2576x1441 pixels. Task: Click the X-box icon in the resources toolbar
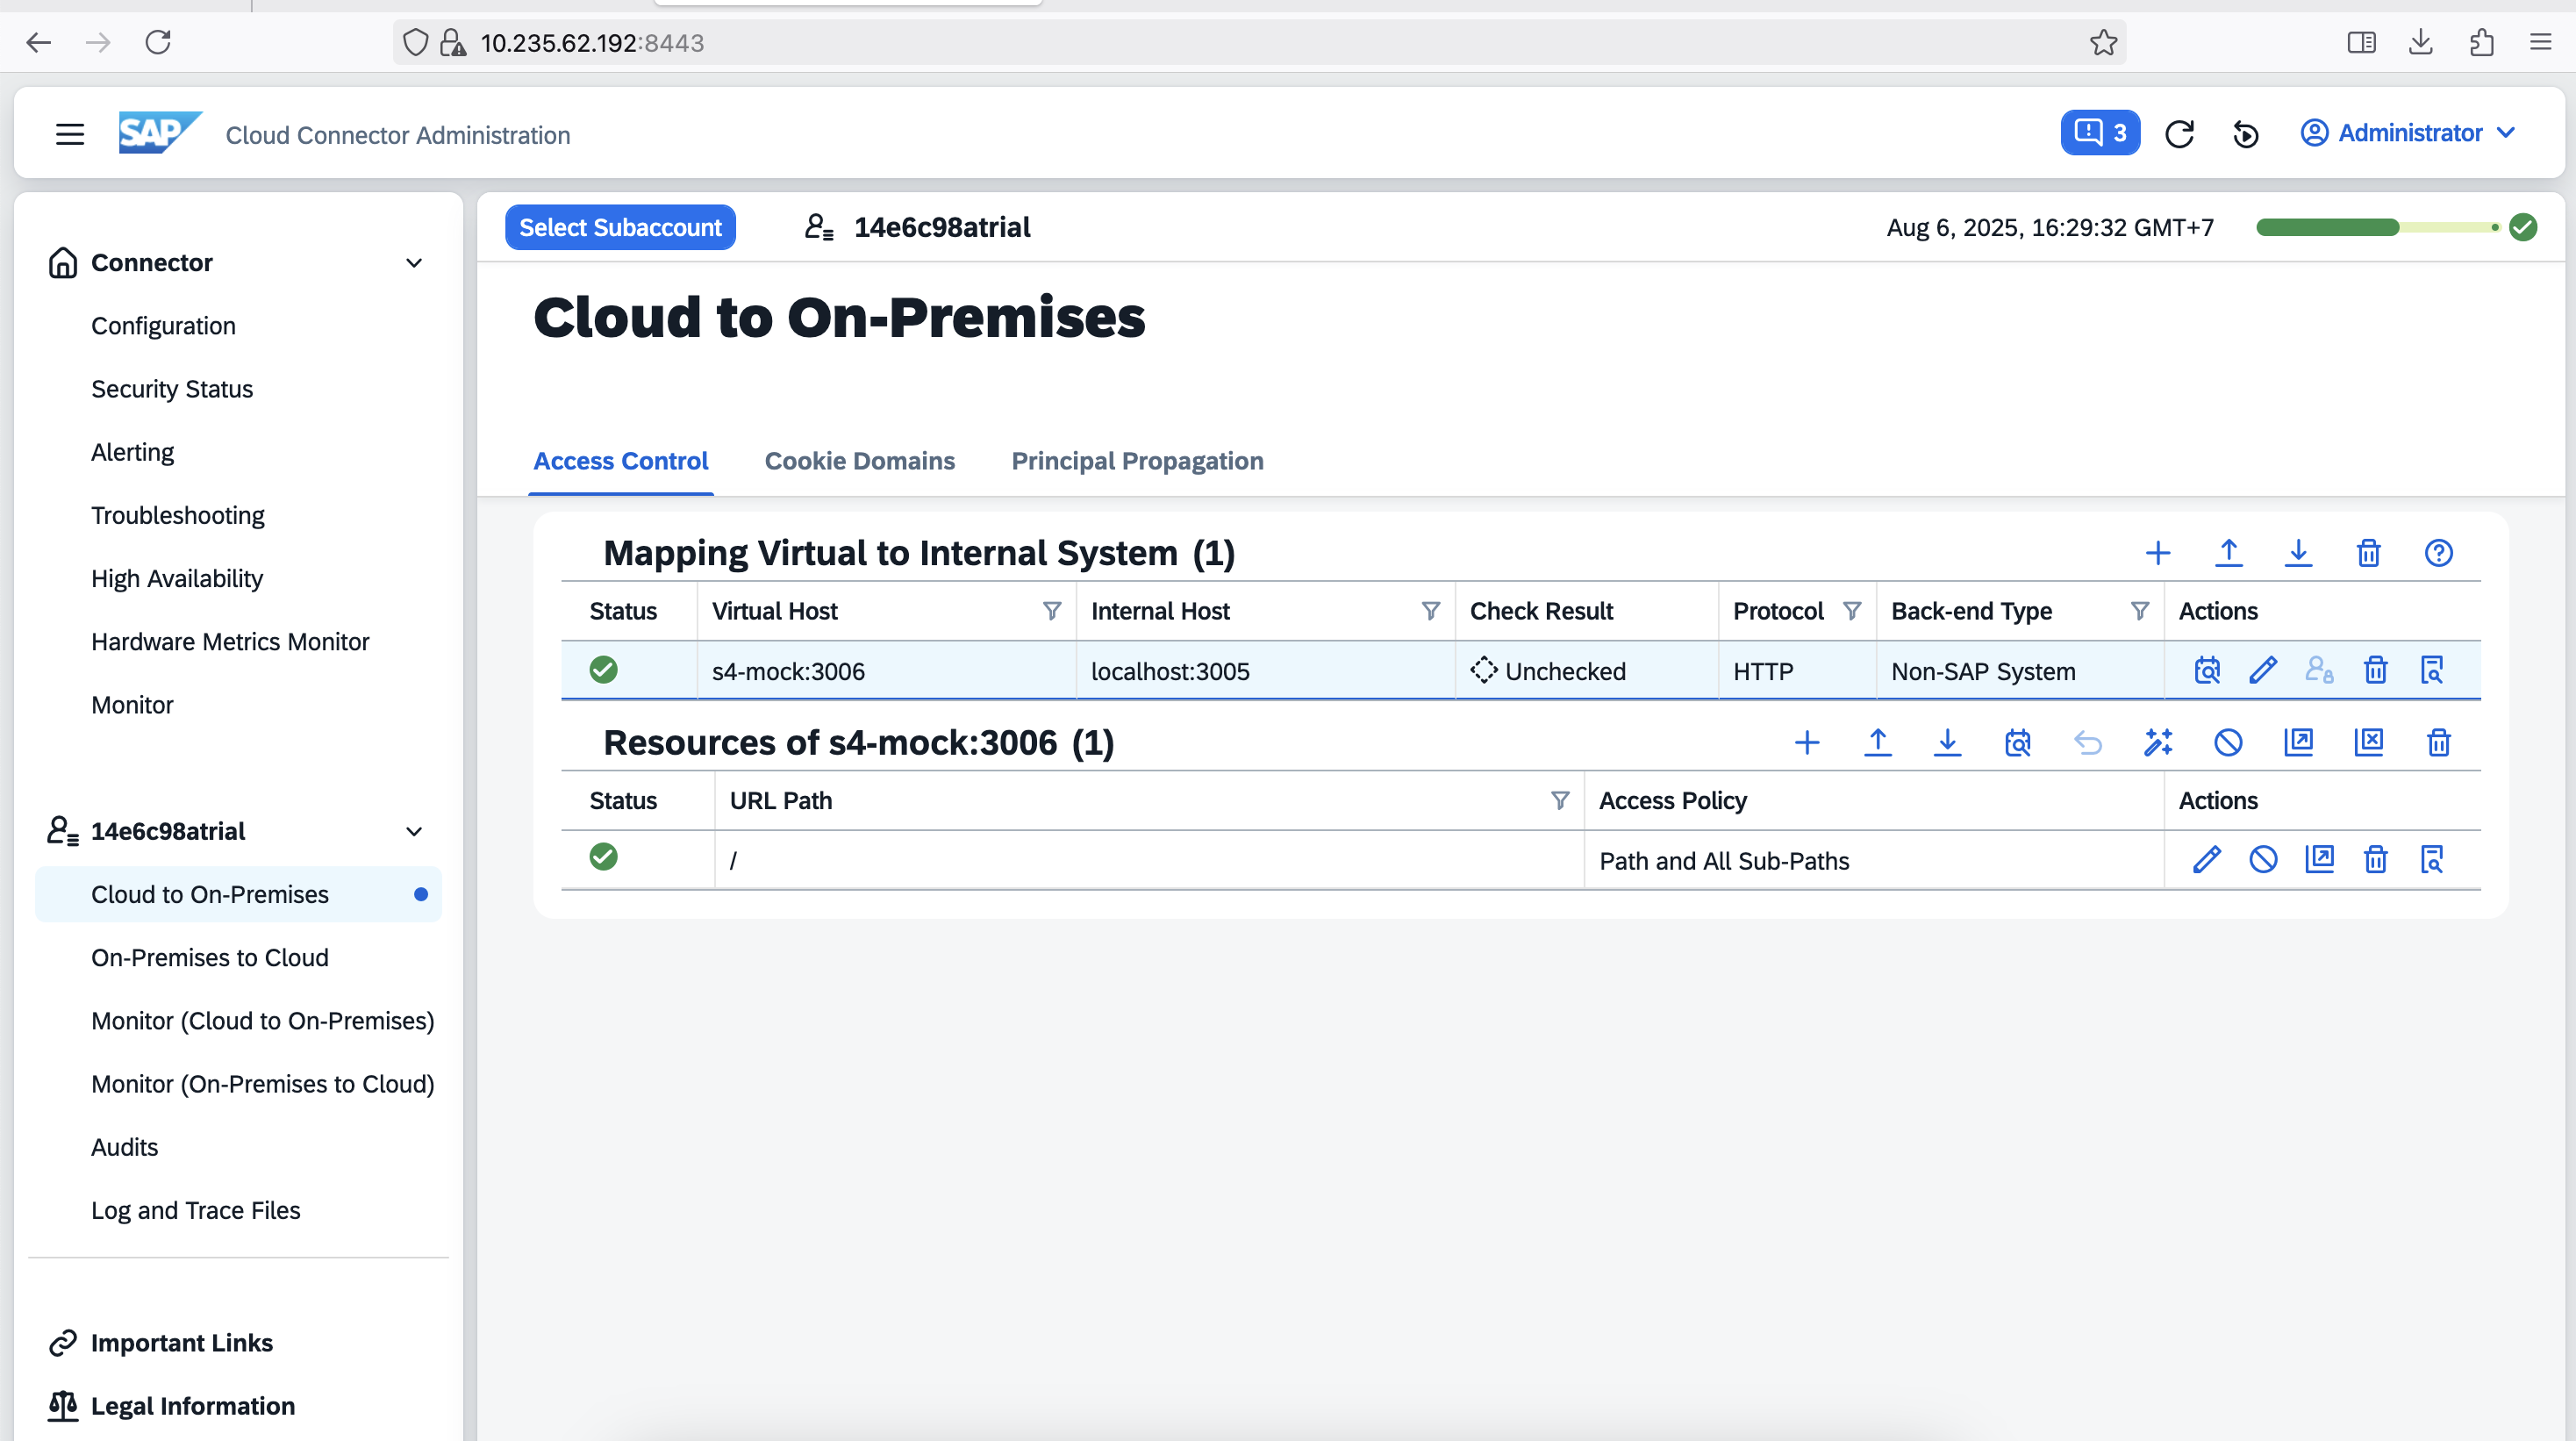coord(2368,743)
